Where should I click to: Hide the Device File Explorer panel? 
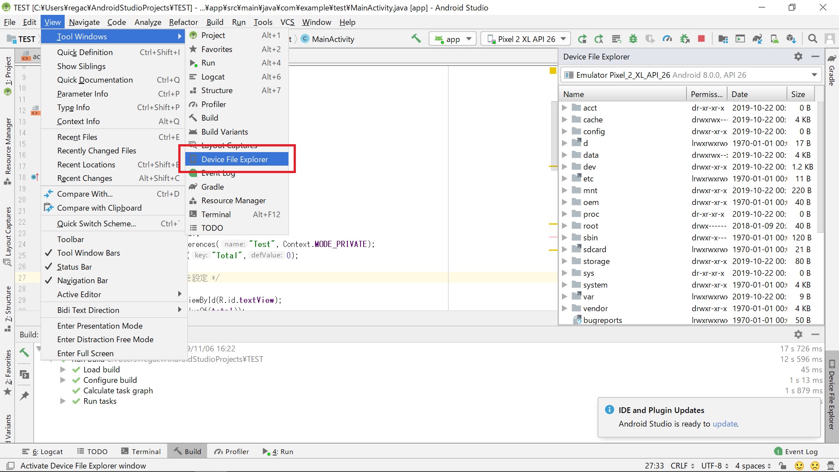(815, 56)
